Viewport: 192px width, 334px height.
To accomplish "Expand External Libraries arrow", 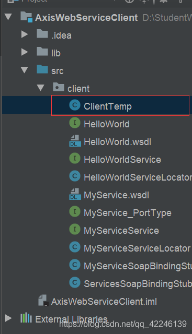I will tap(8, 318).
